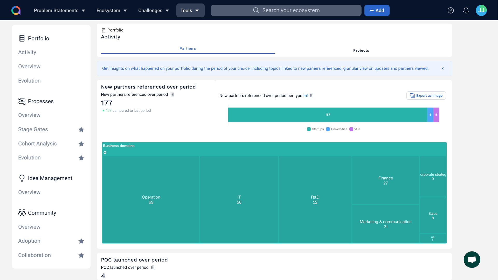Screen dimensions: 498x280
Task: Click the blue Add button
Action: tap(377, 10)
